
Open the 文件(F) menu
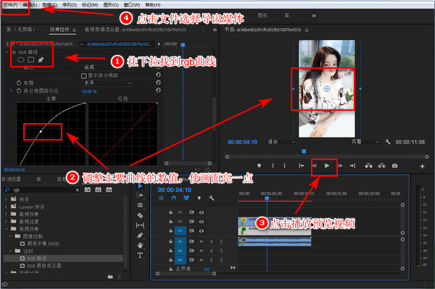(11, 5)
